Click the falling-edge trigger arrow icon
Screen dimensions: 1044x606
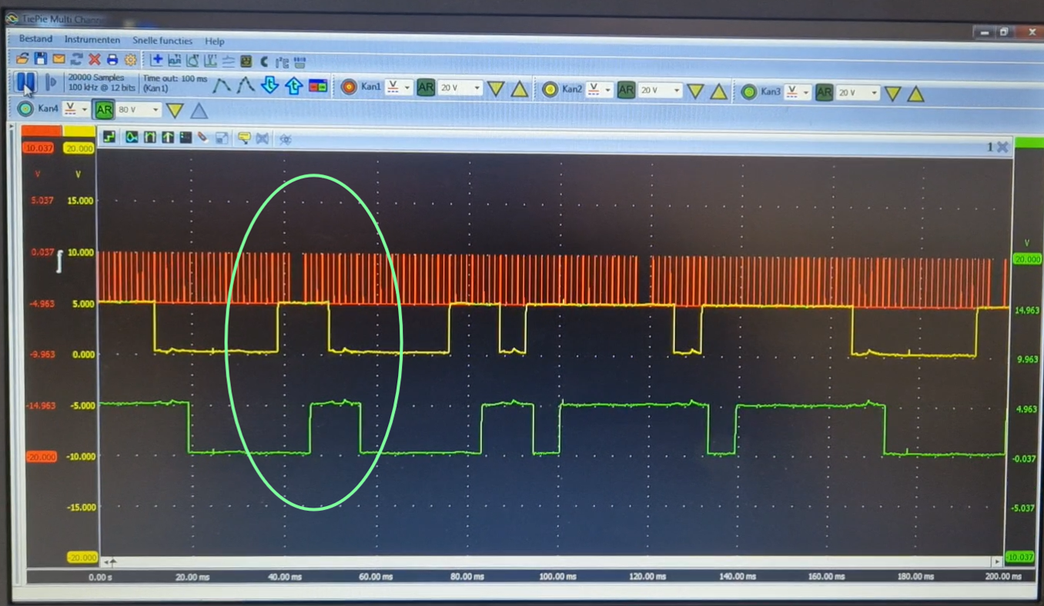coord(269,85)
